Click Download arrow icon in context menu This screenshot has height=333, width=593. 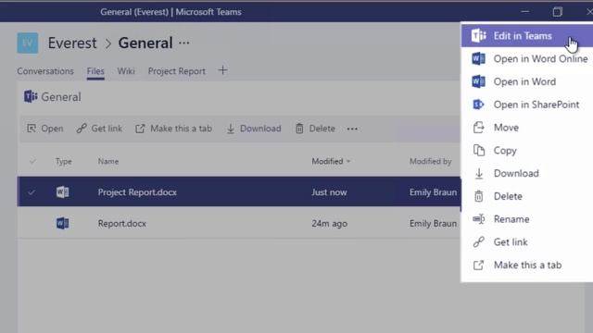tap(479, 173)
